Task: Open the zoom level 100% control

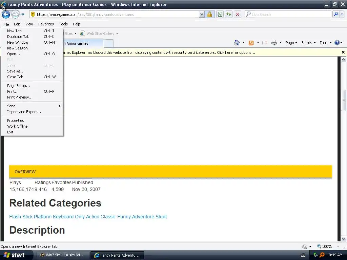Action: [x=328, y=246]
